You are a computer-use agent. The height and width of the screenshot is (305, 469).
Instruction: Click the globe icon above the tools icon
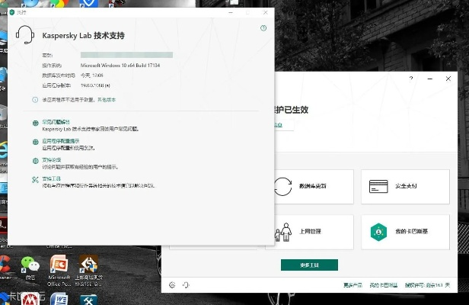click(x=35, y=161)
